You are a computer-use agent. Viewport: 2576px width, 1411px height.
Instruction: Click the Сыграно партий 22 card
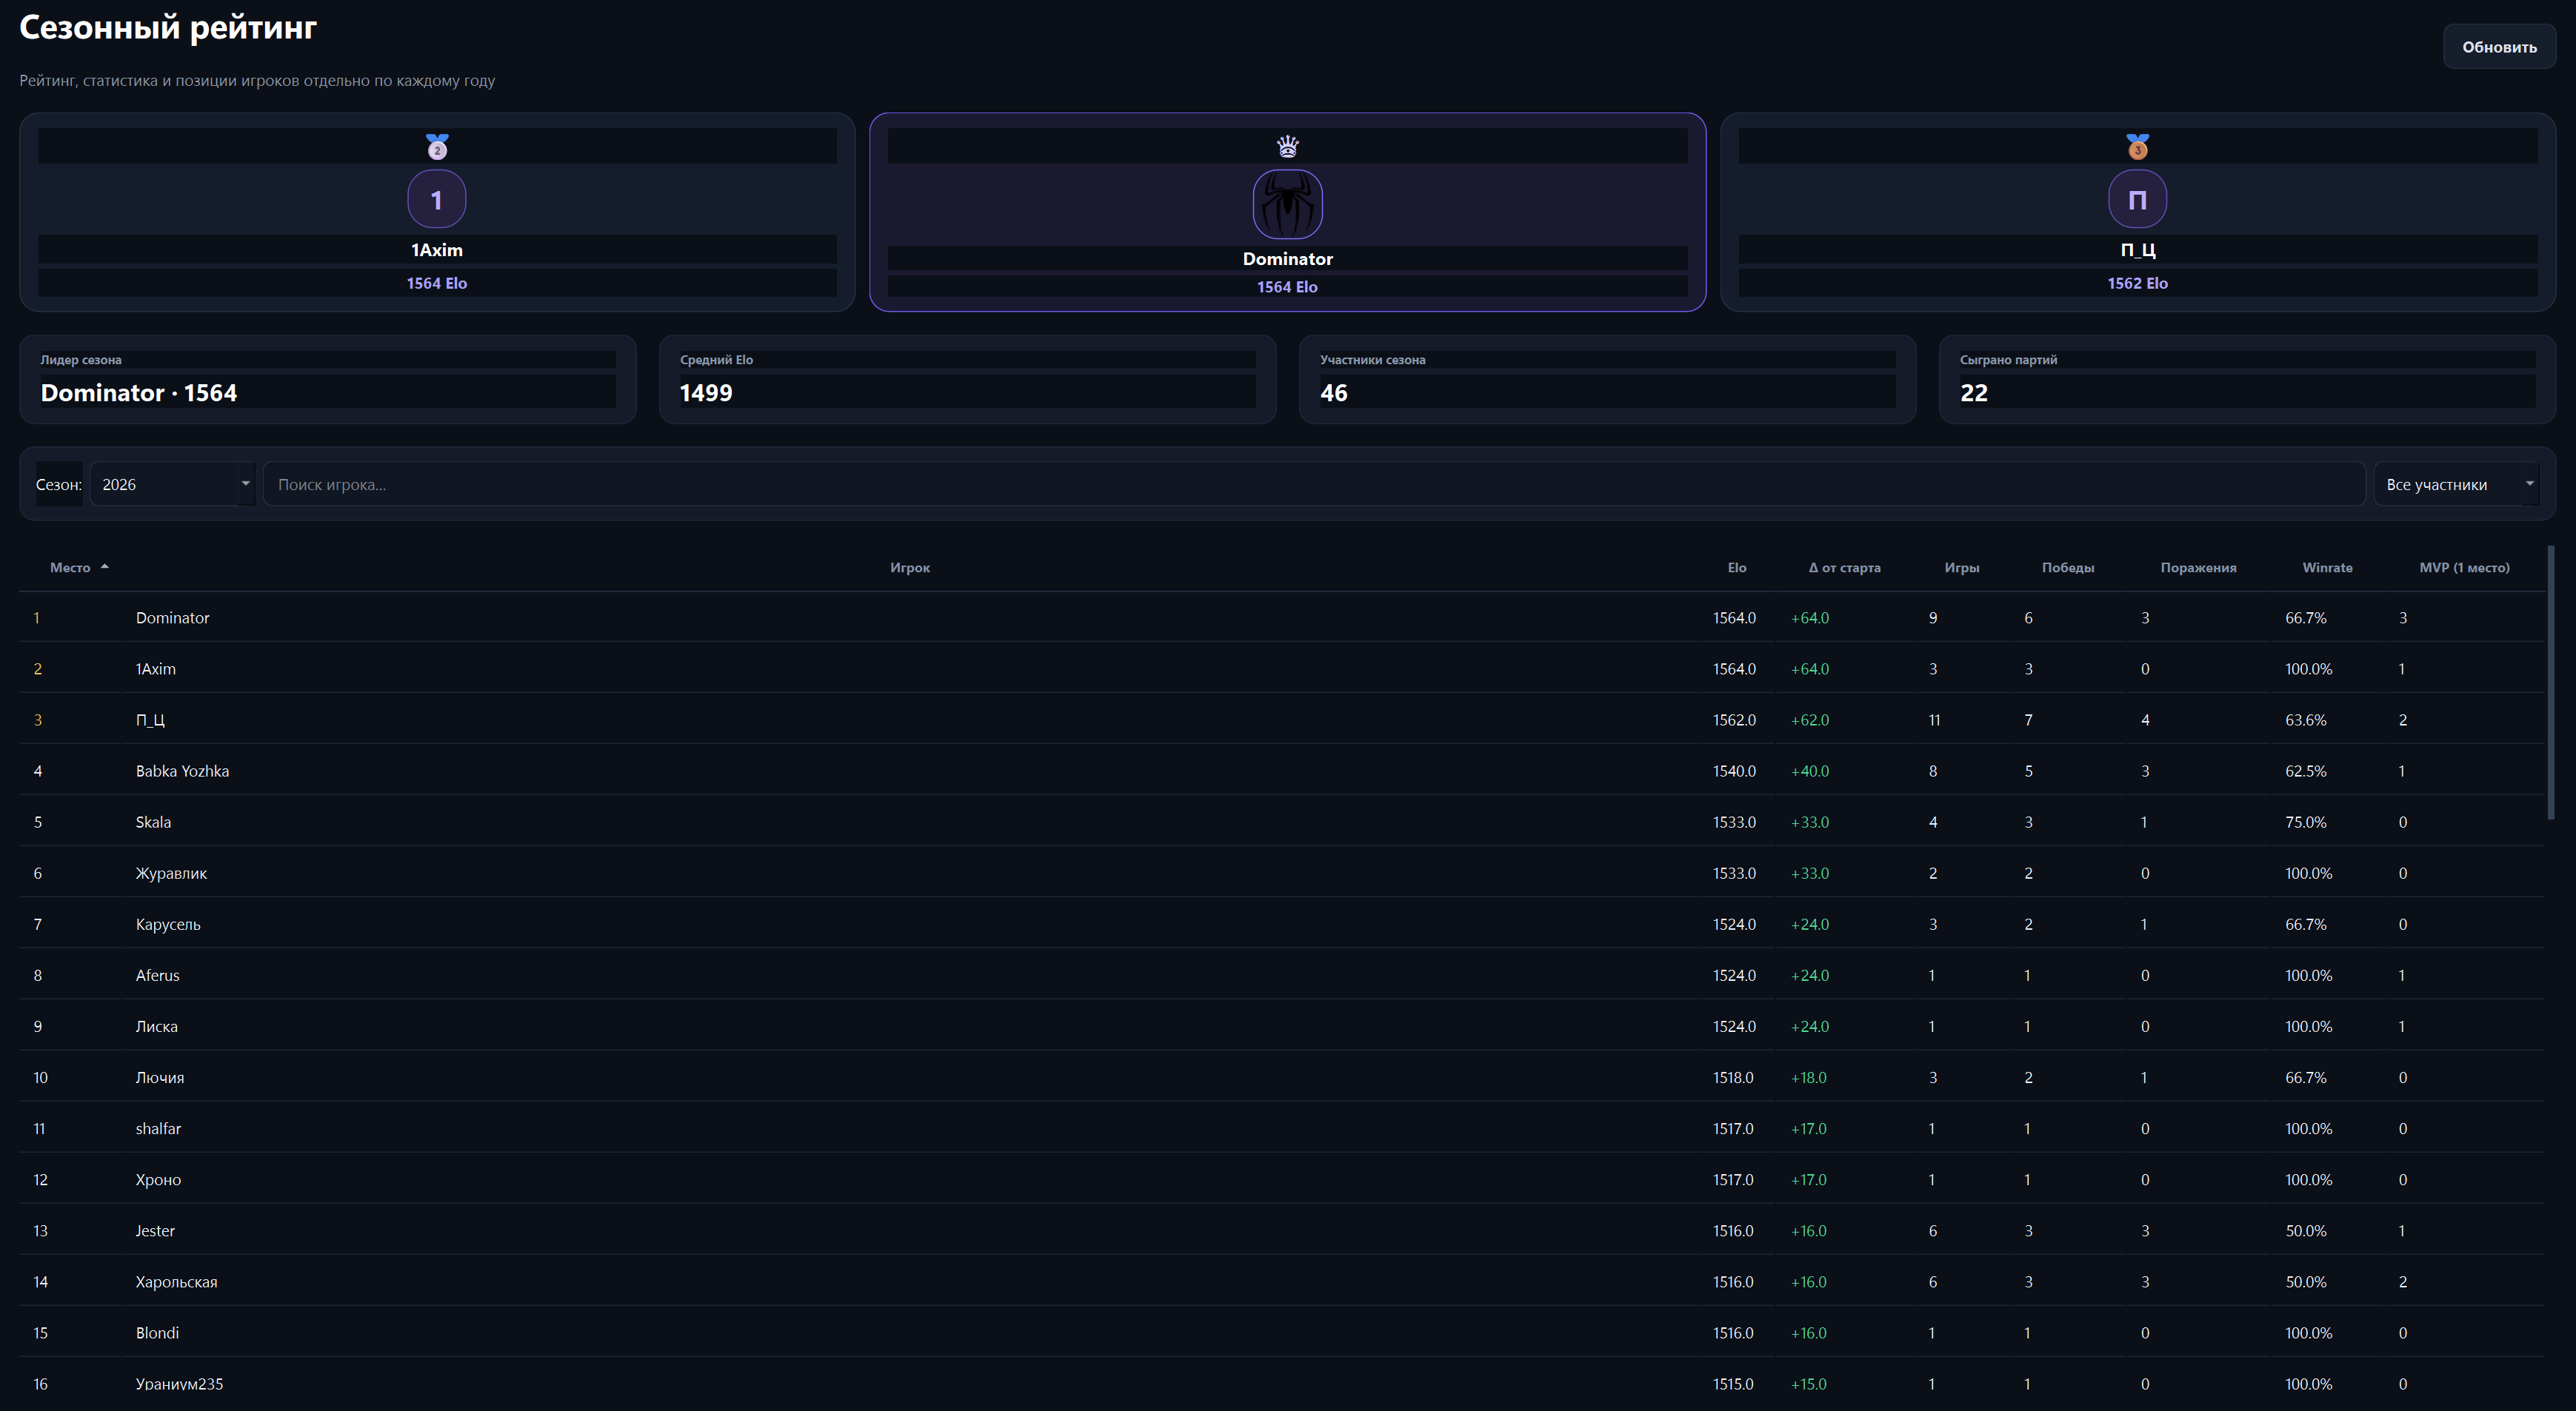(x=2247, y=379)
